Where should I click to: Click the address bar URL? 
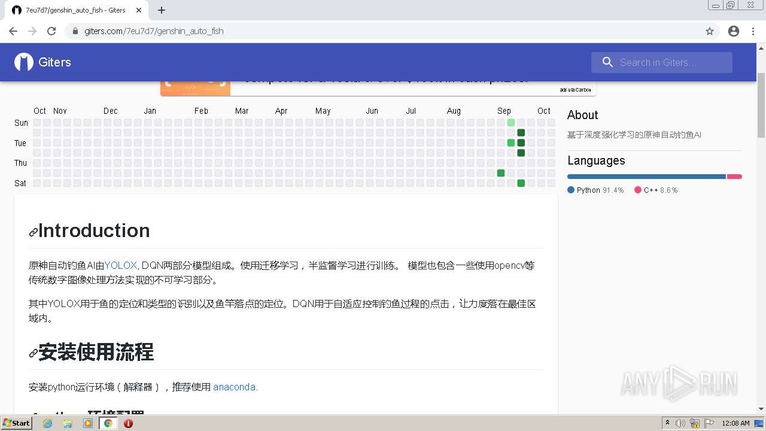pyautogui.click(x=154, y=31)
